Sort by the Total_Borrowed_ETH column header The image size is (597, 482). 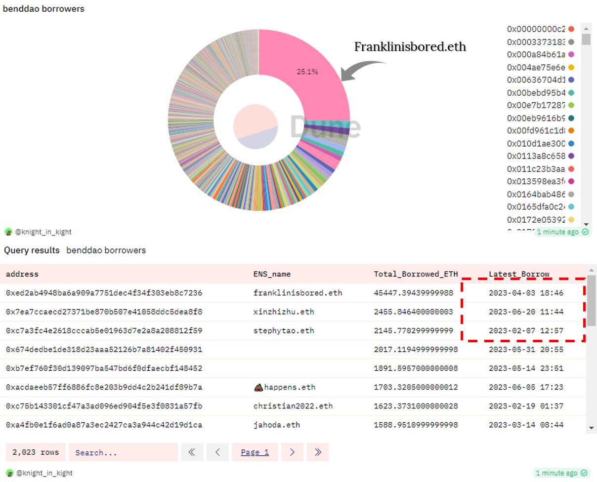point(416,274)
